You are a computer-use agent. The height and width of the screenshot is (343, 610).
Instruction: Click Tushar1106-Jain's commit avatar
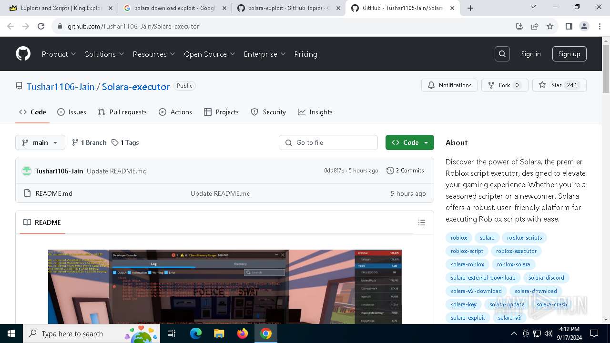click(27, 171)
